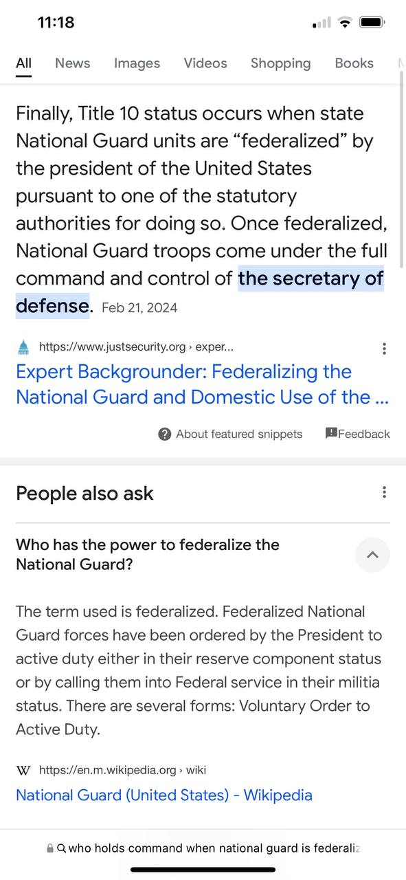Click the question mark icon for featured snippets
Screen dimensions: 406x880
pos(165,434)
